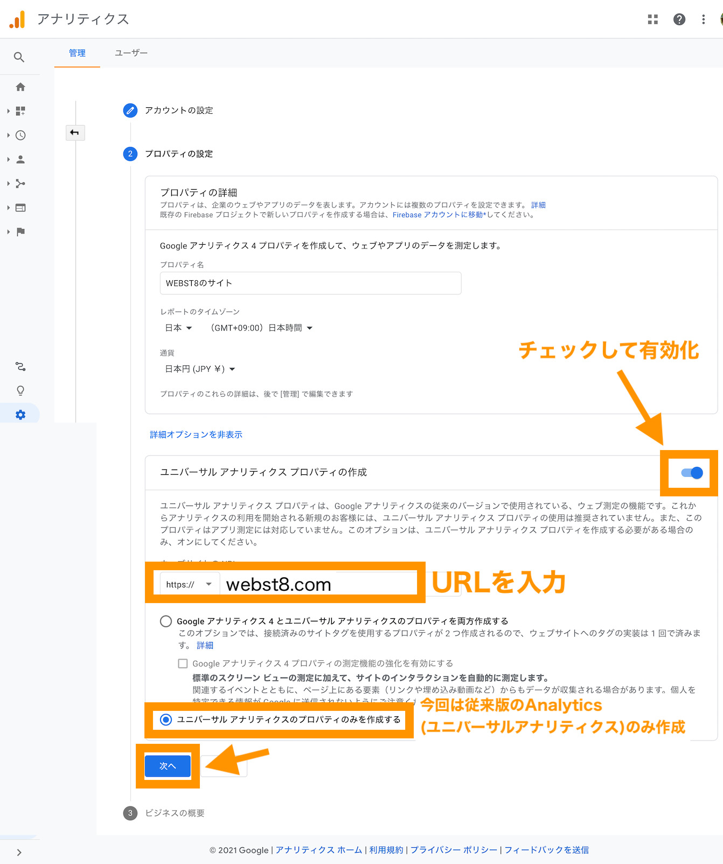Screen dimensions: 723x864
Task: Open the (GMT+09:00) 日本時間 timezone dropdown
Action: [x=261, y=328]
